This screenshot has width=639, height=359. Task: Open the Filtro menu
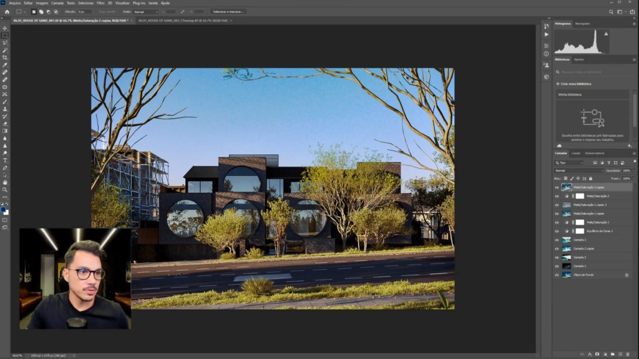tap(100, 3)
